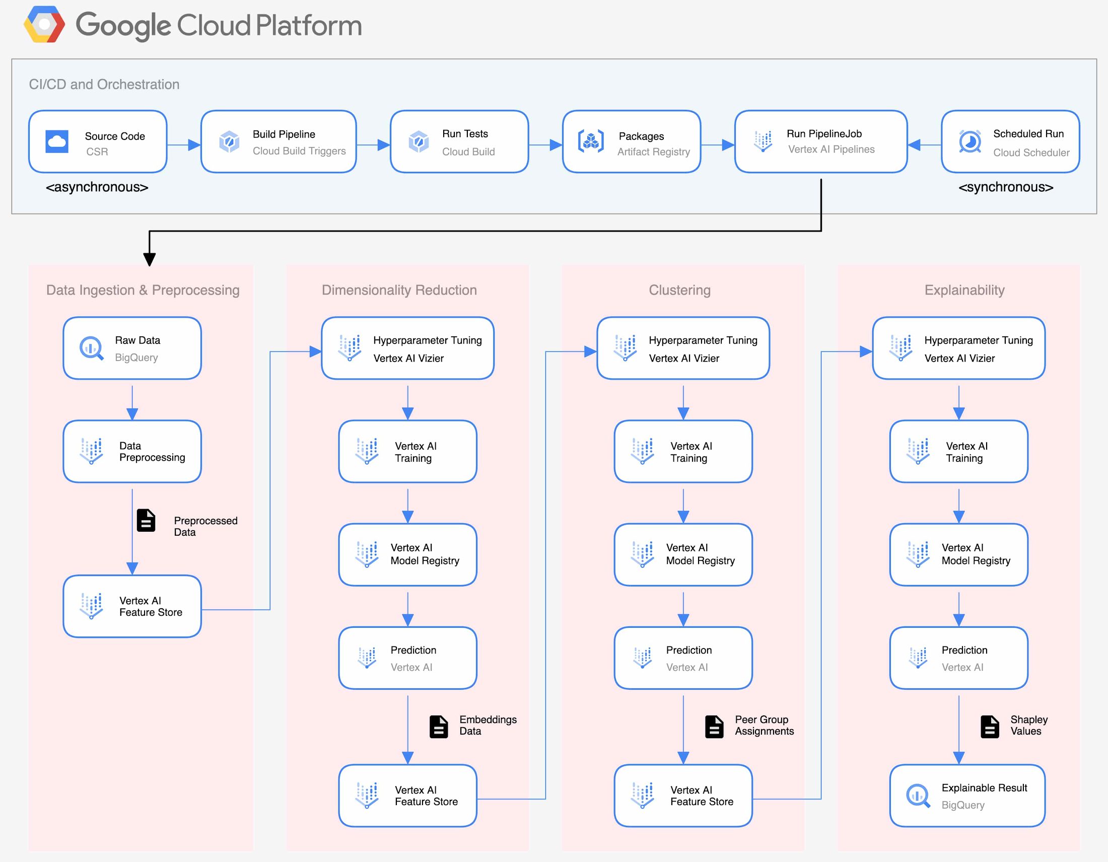Screen dimensions: 1108x862
Task: Click Vertex icon in Clustering Model Registry node
Action: pyautogui.click(x=643, y=555)
